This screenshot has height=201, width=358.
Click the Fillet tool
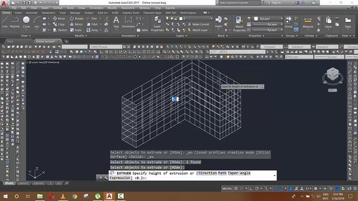coord(92,24)
